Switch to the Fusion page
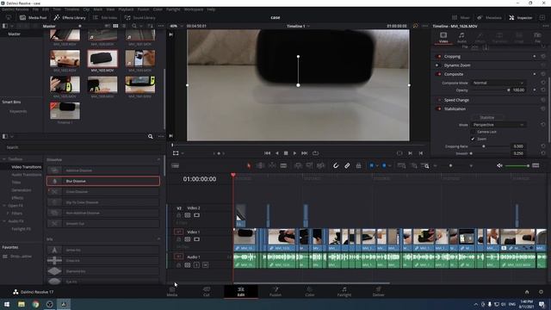The height and width of the screenshot is (310, 551). pos(275,291)
